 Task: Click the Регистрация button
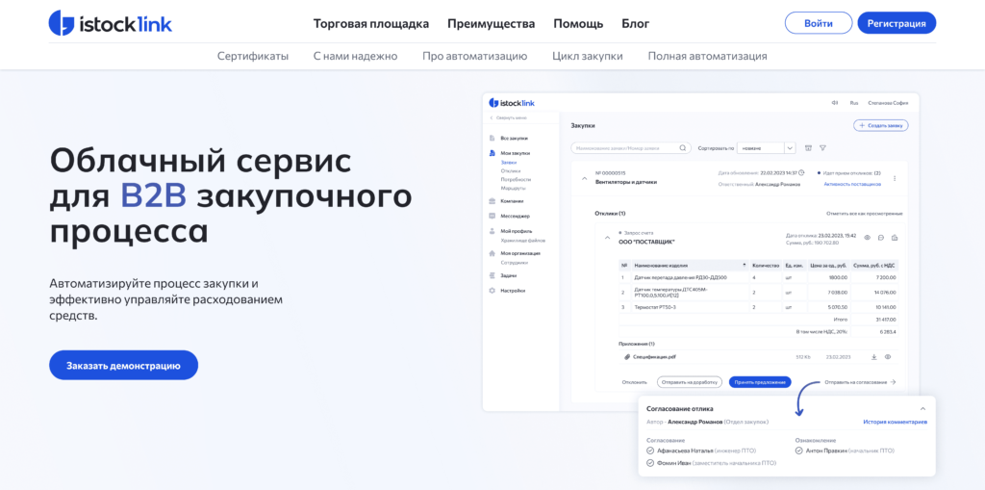897,23
